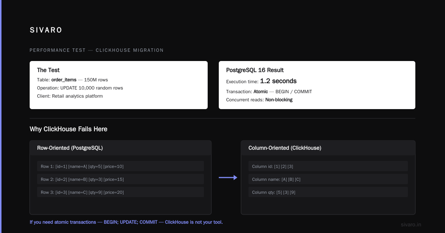Click 'Why ClickHouse Fails Here' heading

click(x=69, y=129)
